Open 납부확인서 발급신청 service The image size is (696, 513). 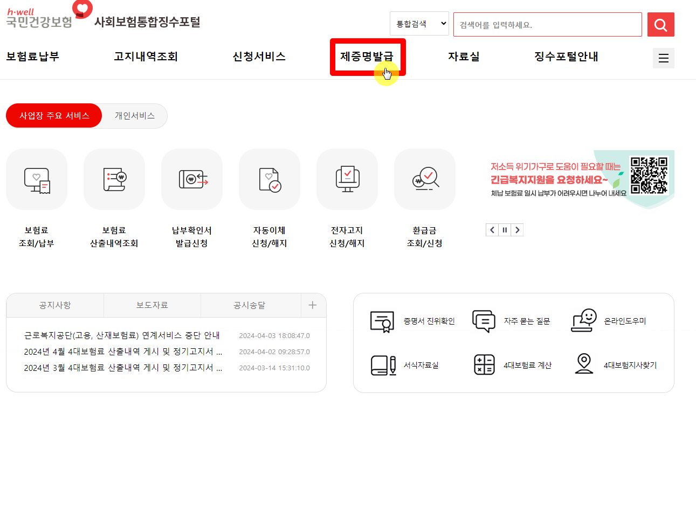[191, 179]
